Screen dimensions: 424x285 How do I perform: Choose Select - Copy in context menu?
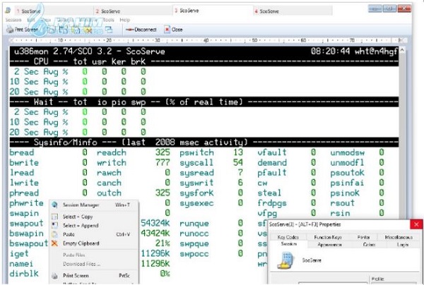pyautogui.click(x=94, y=217)
